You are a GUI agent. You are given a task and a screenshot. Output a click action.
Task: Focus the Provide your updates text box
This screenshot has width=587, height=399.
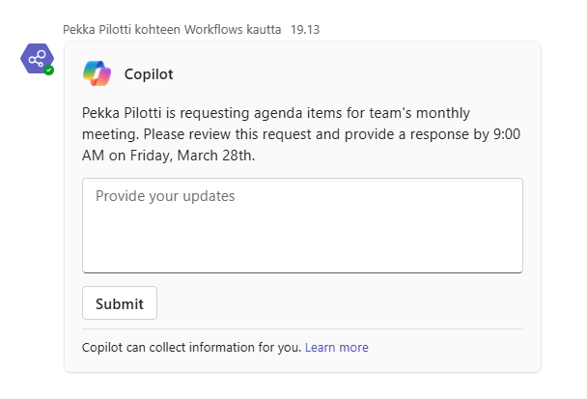(302, 232)
